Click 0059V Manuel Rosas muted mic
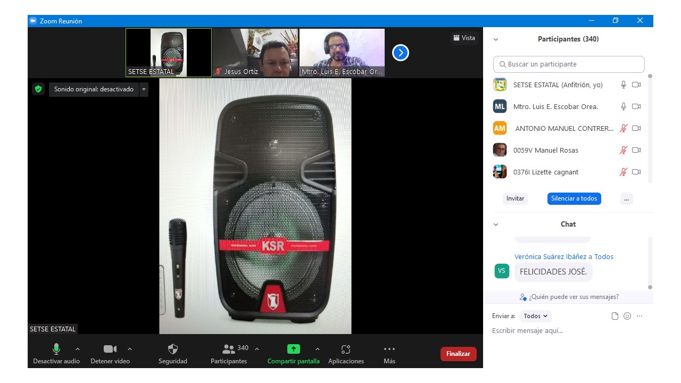Image resolution: width=681 pixels, height=383 pixels. coord(624,150)
